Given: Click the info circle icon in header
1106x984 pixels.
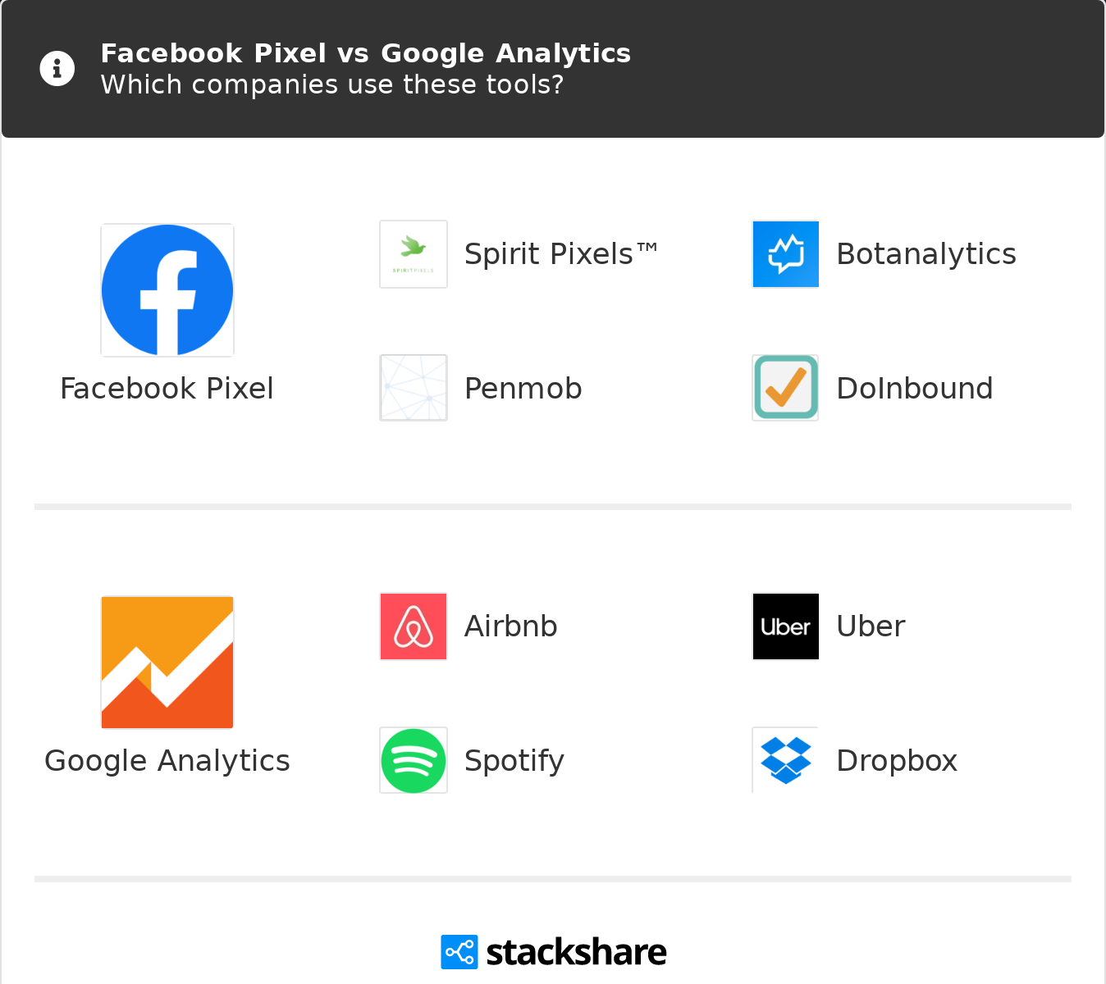Looking at the screenshot, I should [x=57, y=69].
